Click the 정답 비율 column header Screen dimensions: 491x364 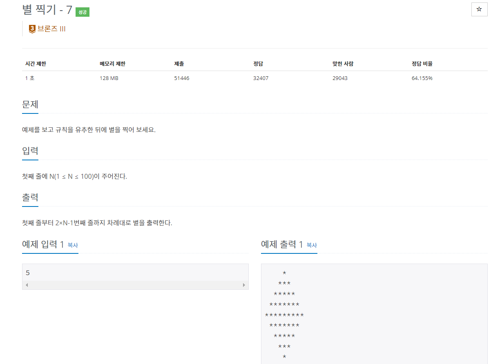click(x=422, y=64)
